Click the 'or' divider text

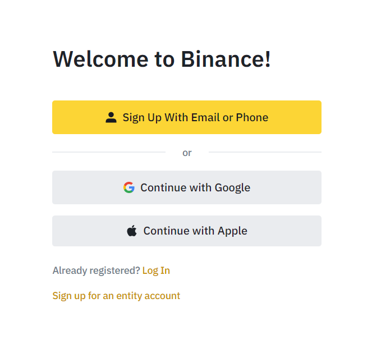coord(187,153)
